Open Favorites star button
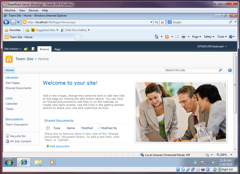This screenshot has height=174, width=240. tap(13, 30)
